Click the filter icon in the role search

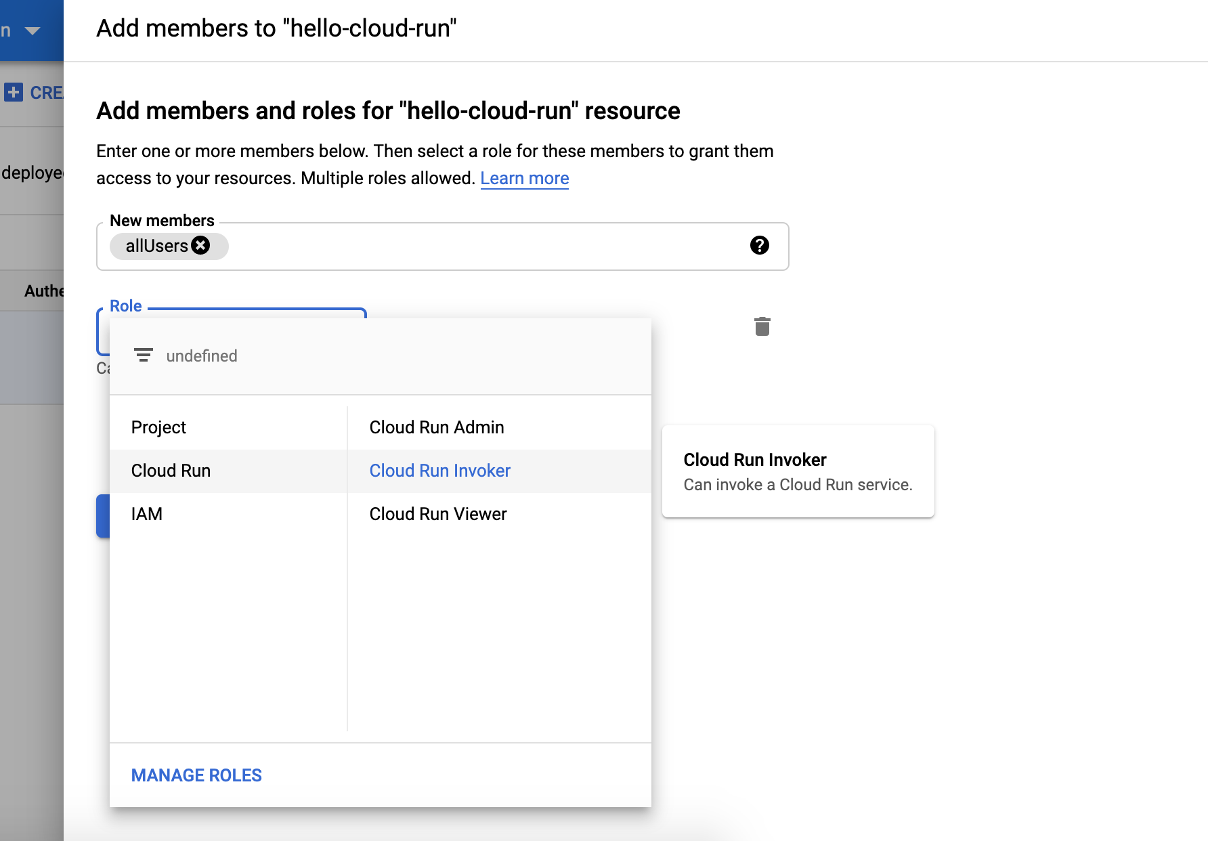point(144,355)
